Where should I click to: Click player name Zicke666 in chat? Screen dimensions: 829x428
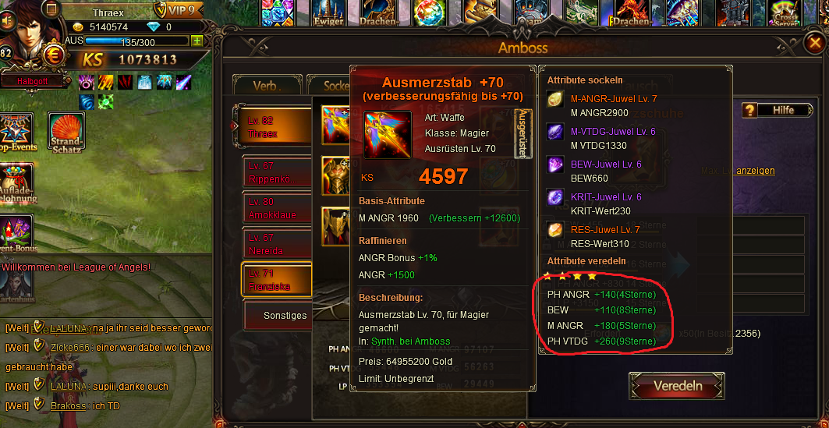(x=68, y=347)
